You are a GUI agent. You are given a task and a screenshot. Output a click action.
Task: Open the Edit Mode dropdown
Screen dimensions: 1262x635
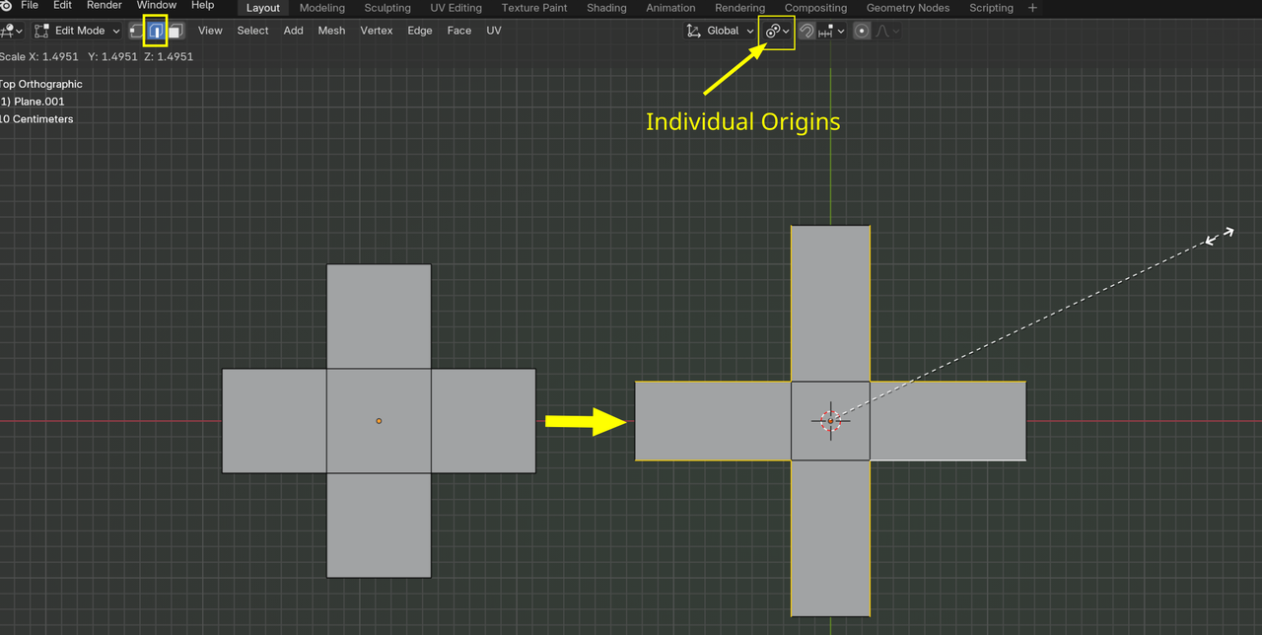coord(77,31)
